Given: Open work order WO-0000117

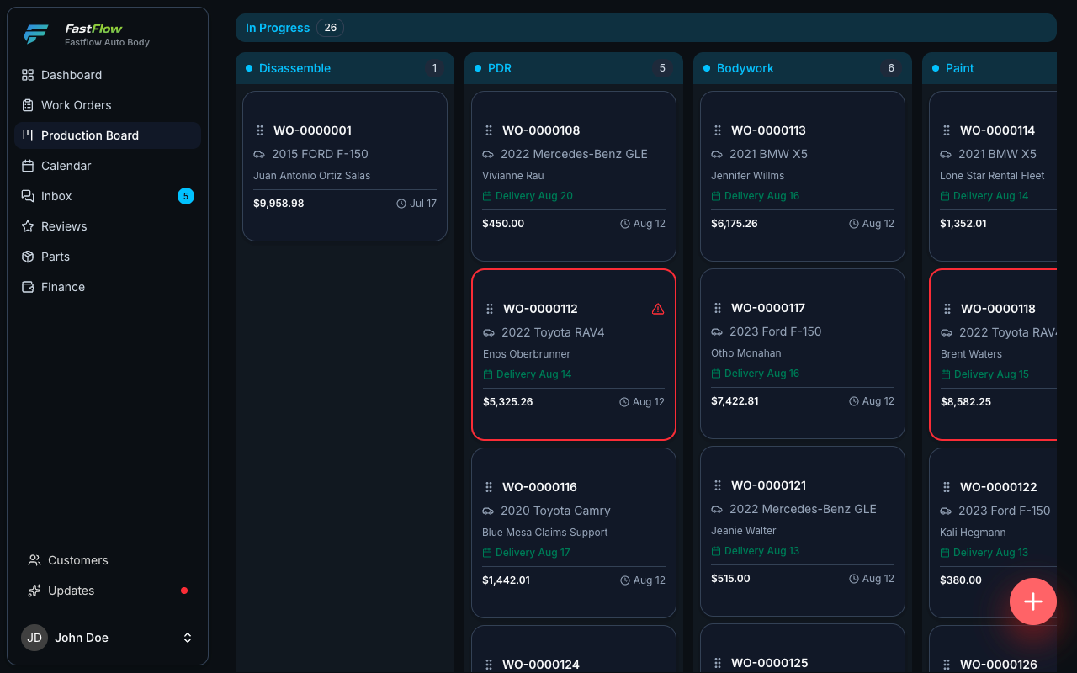Looking at the screenshot, I should click(768, 308).
